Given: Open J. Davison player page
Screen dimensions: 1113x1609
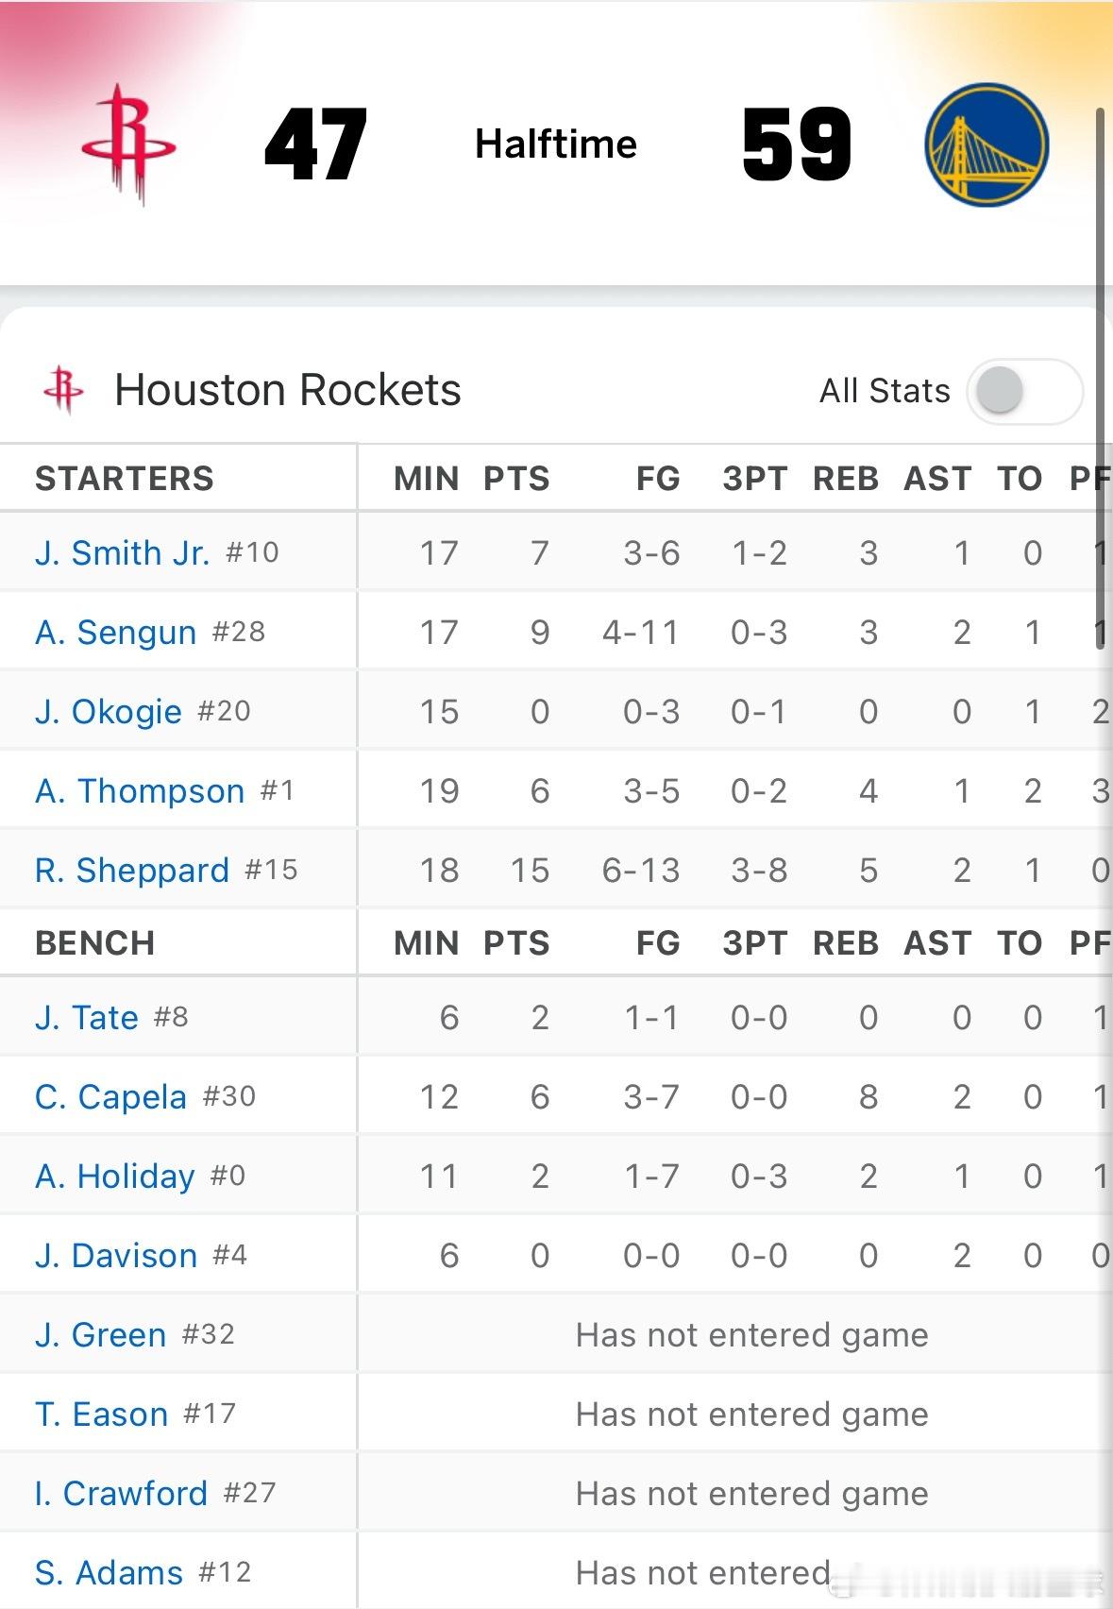Looking at the screenshot, I should pyautogui.click(x=115, y=1256).
